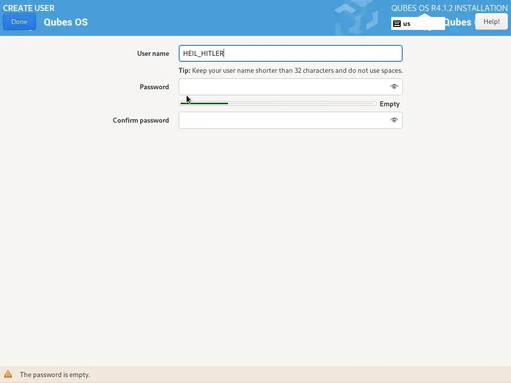Focus the Confirm password input field
This screenshot has height=383, width=511.
290,120
